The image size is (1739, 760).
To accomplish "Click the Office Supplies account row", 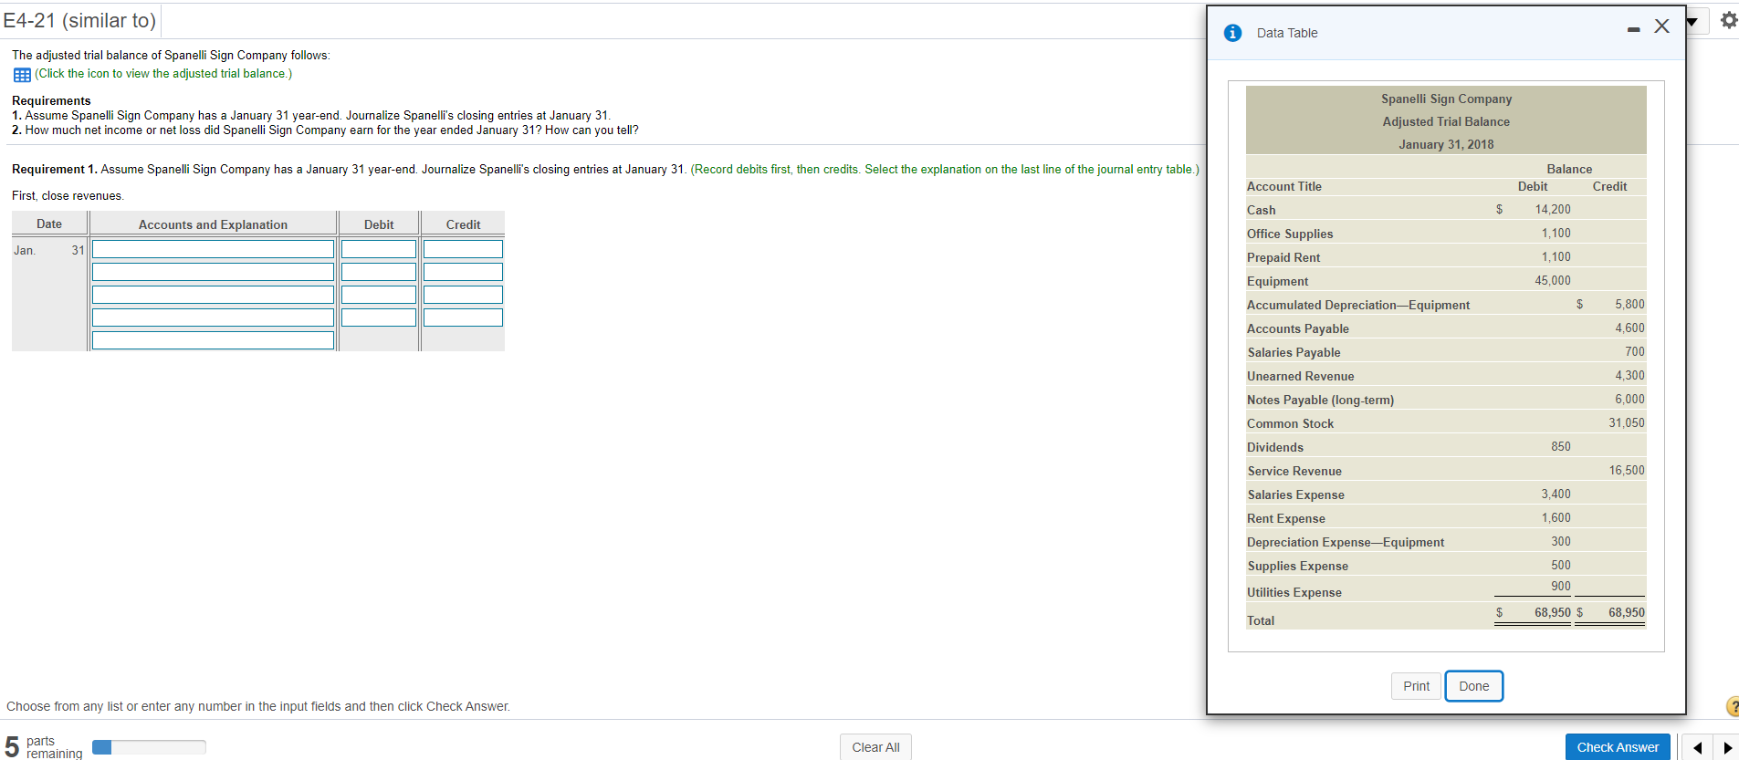I will pos(1446,234).
